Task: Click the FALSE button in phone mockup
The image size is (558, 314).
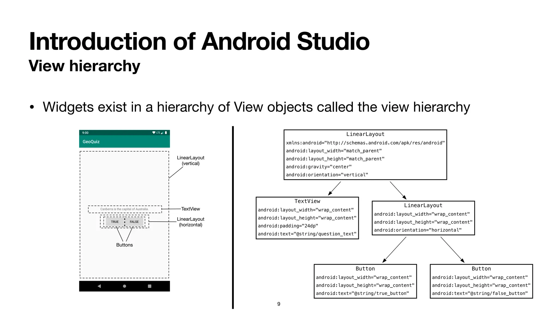Action: click(x=134, y=222)
